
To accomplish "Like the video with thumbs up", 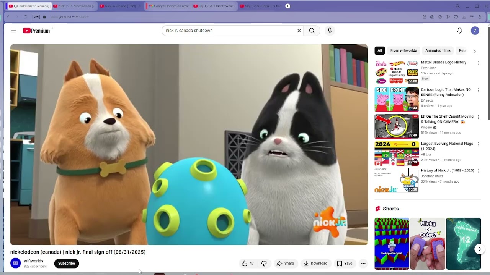I will pyautogui.click(x=248, y=264).
